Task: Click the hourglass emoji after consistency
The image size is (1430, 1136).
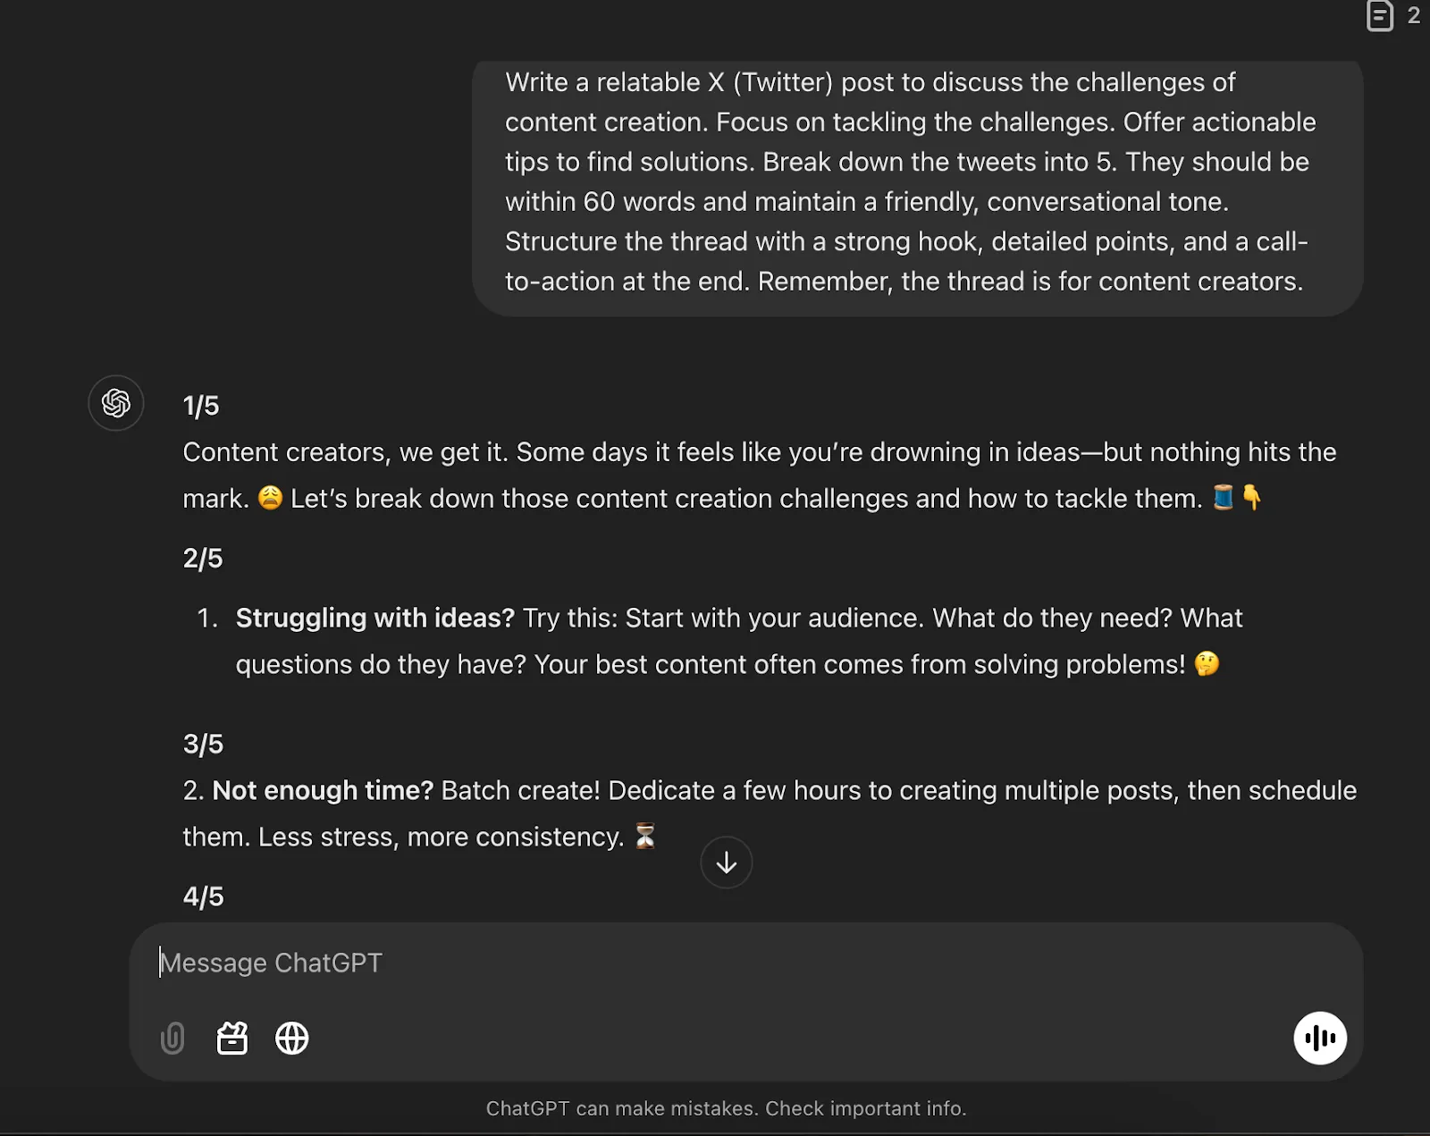Action: [x=645, y=837]
